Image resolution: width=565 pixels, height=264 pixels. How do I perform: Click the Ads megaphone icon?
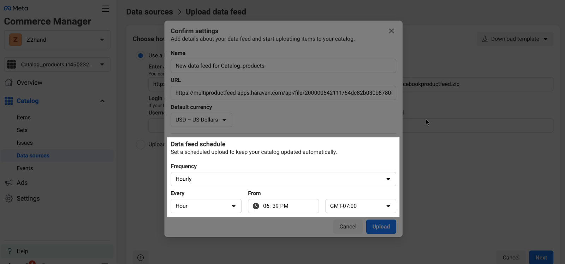pyautogui.click(x=9, y=183)
